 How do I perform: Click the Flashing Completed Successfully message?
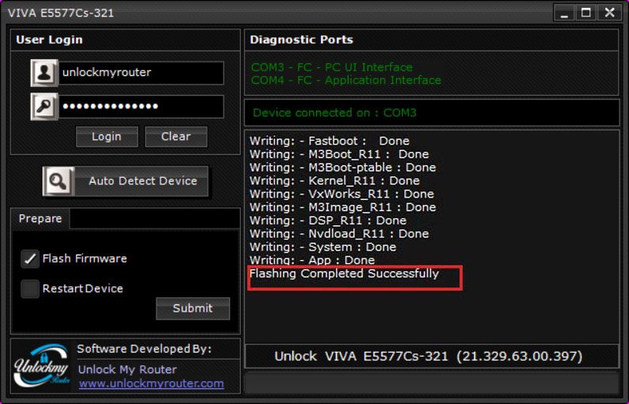pyautogui.click(x=345, y=274)
